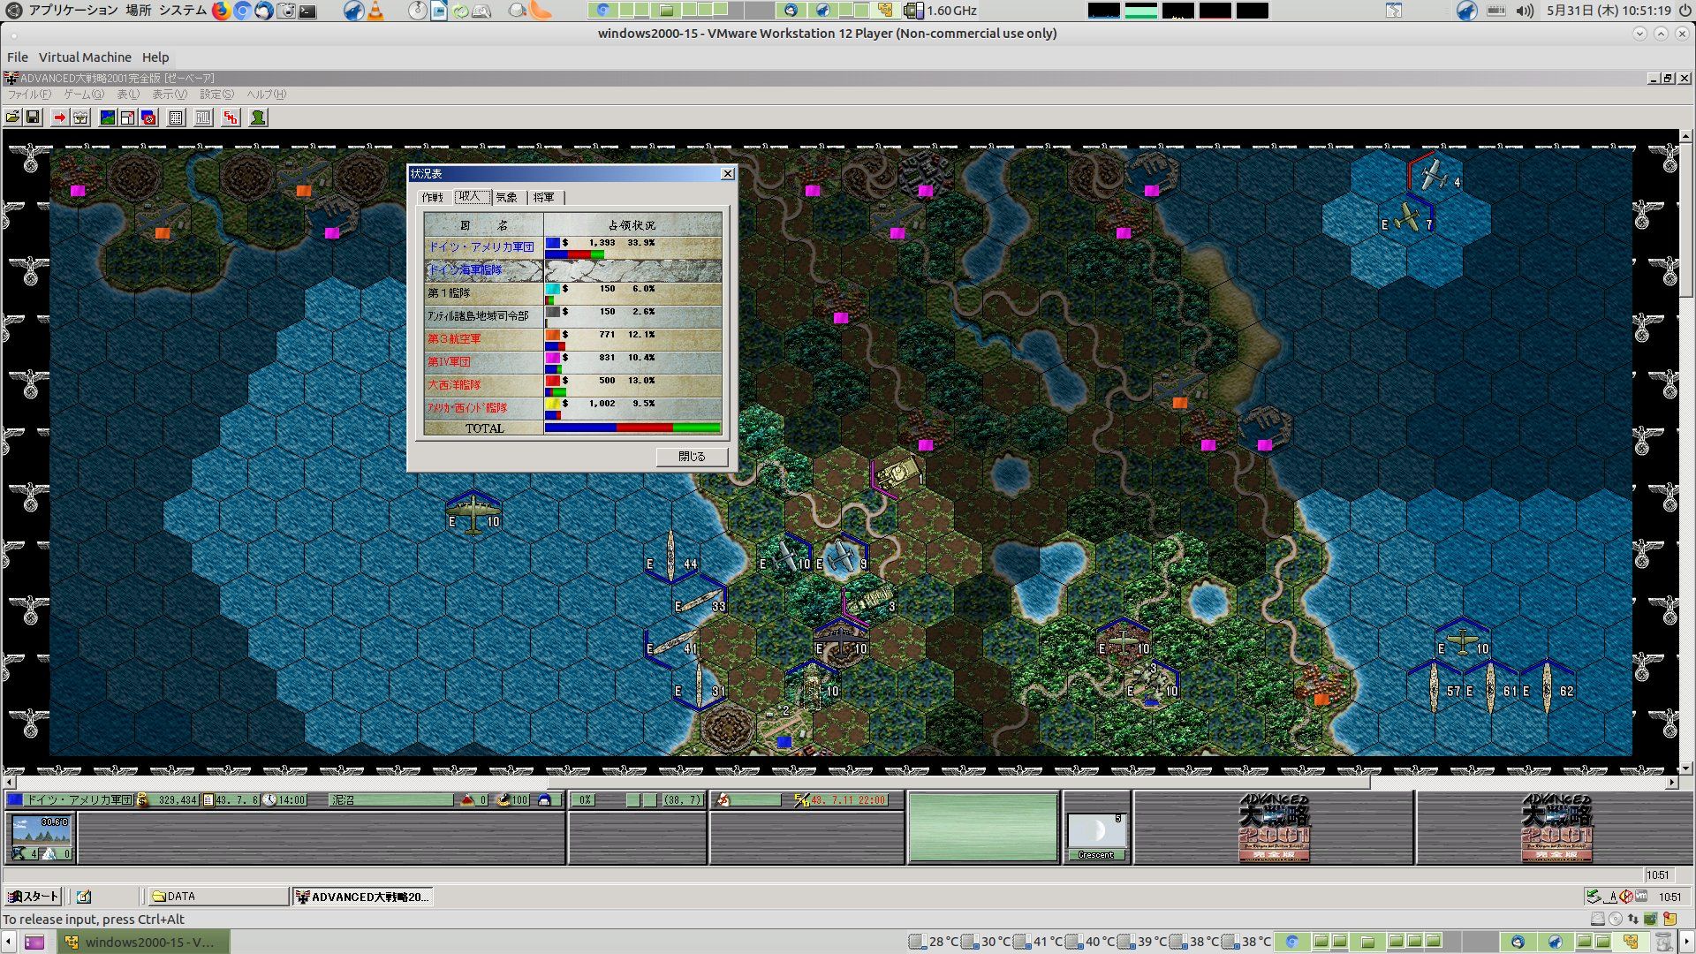Viewport: 1696px width, 954px height.
Task: Click the floppy disk save icon
Action: (x=33, y=117)
